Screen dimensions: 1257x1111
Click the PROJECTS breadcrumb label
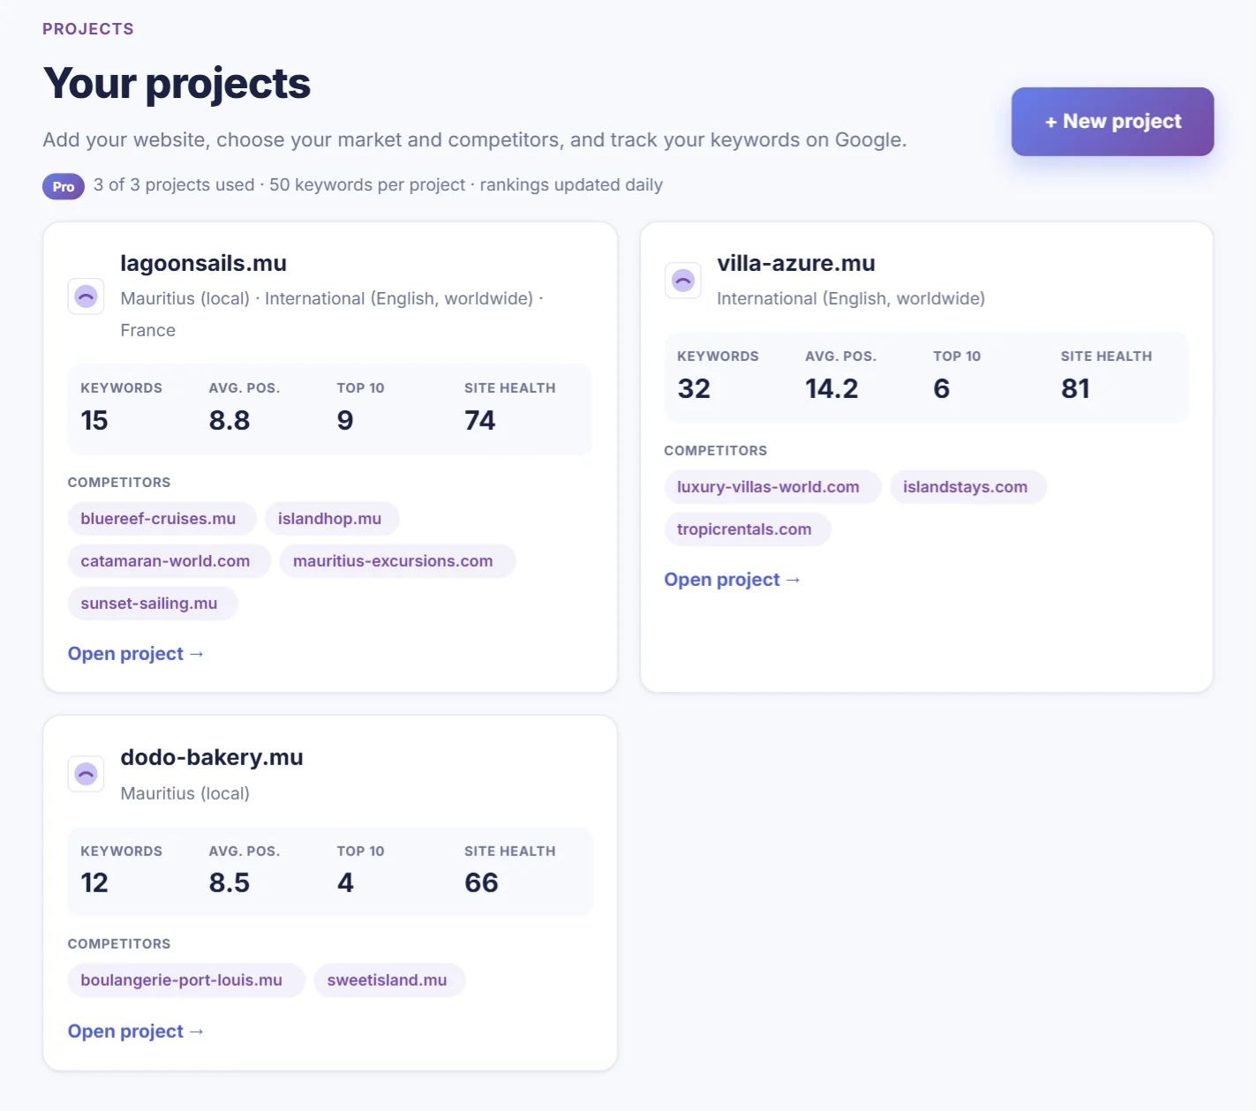tap(88, 29)
